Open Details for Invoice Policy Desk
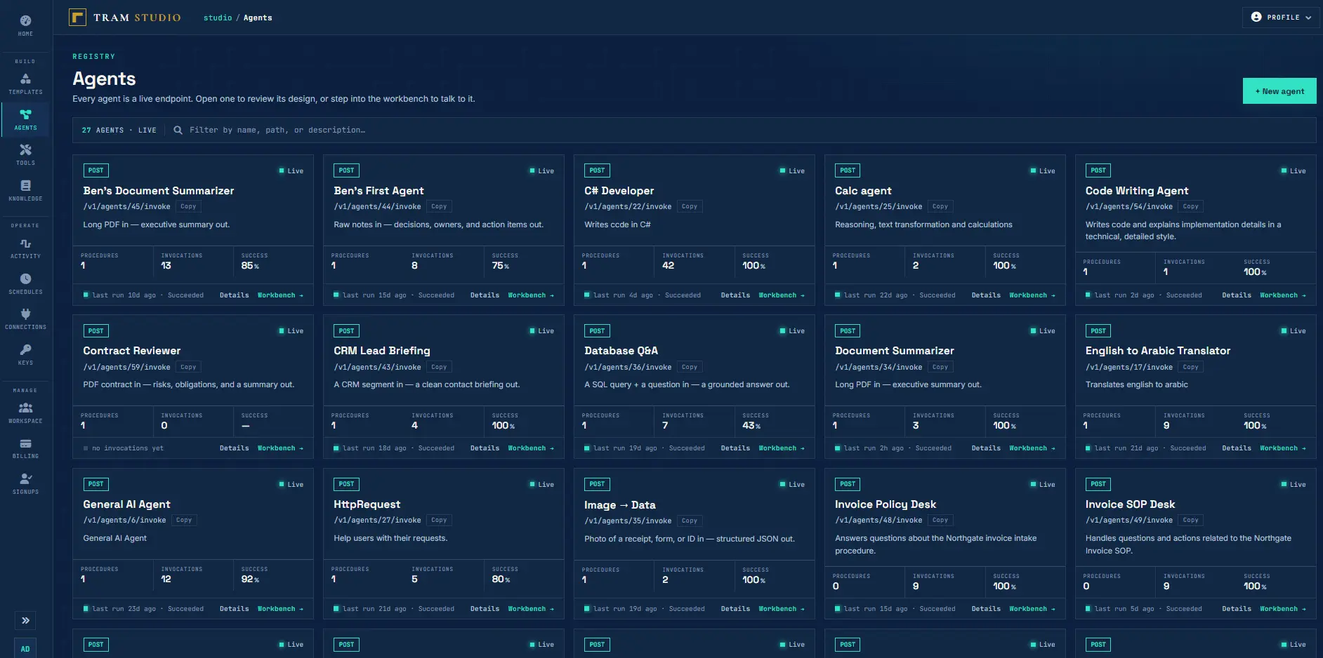The height and width of the screenshot is (658, 1323). pyautogui.click(x=986, y=609)
